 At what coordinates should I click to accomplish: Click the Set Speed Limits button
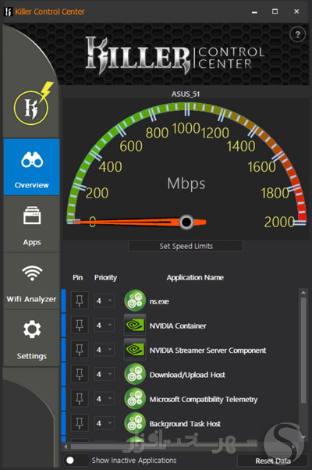point(186,246)
